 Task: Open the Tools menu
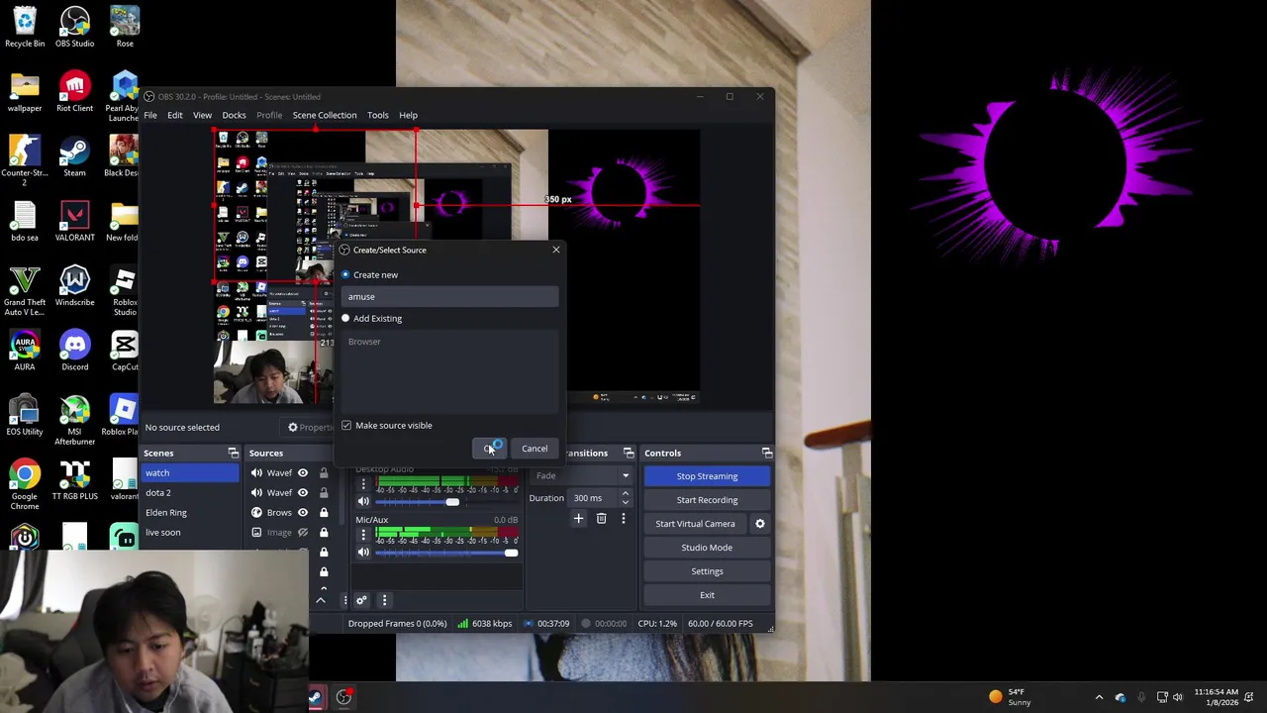click(378, 115)
